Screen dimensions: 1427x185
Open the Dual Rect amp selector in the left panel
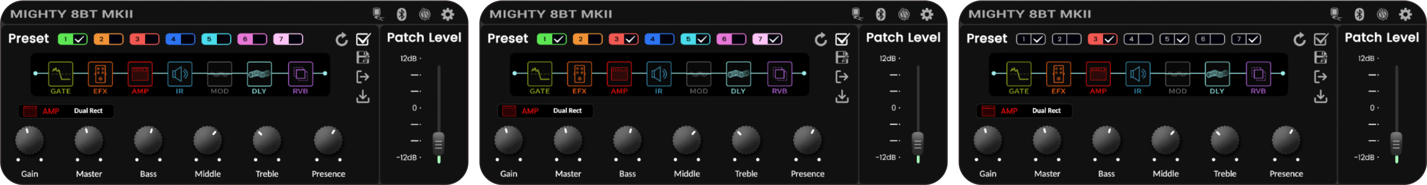[88, 111]
